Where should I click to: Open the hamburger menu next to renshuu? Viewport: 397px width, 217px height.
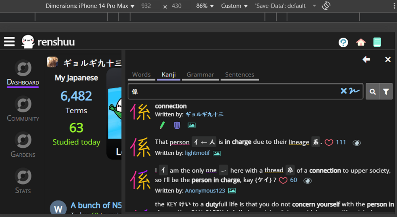pyautogui.click(x=10, y=42)
